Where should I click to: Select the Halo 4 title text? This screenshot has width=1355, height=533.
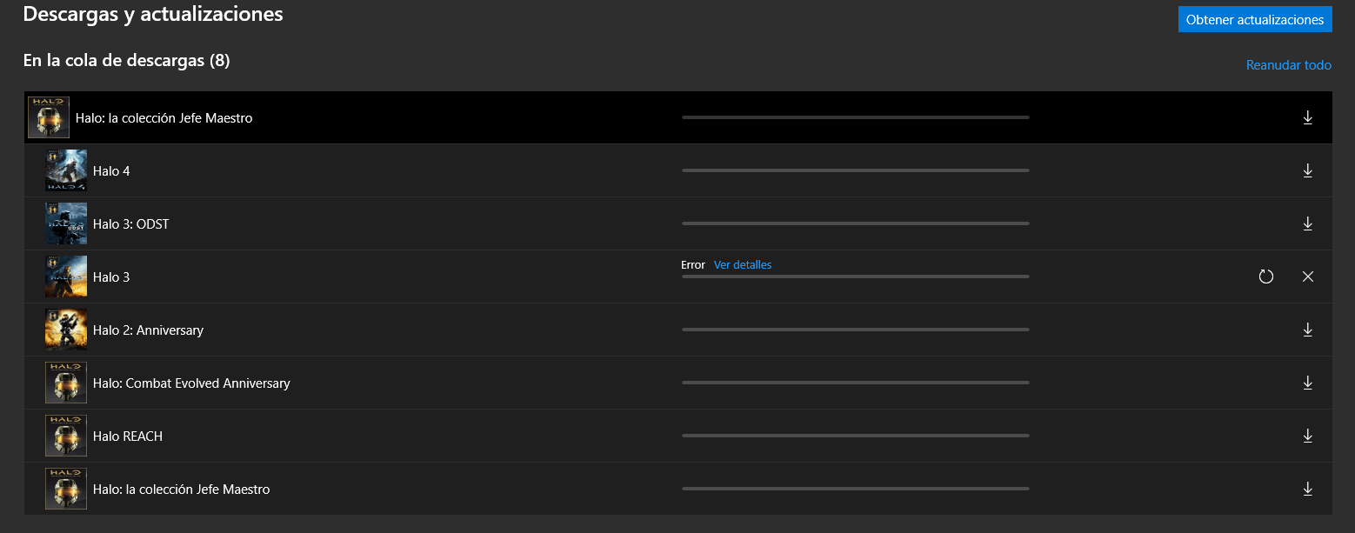pos(111,171)
